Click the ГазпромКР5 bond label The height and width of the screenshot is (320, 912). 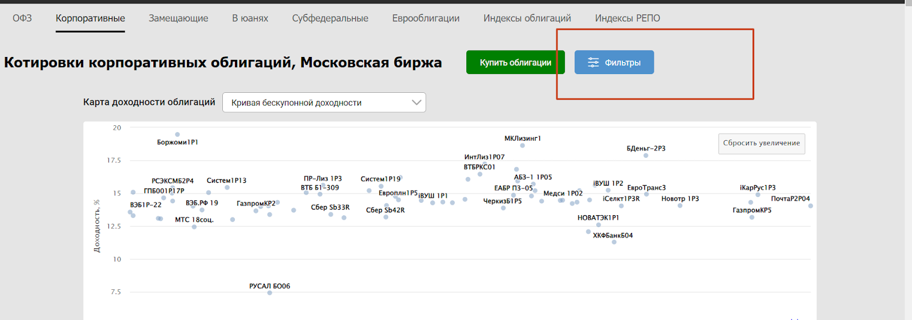752,210
